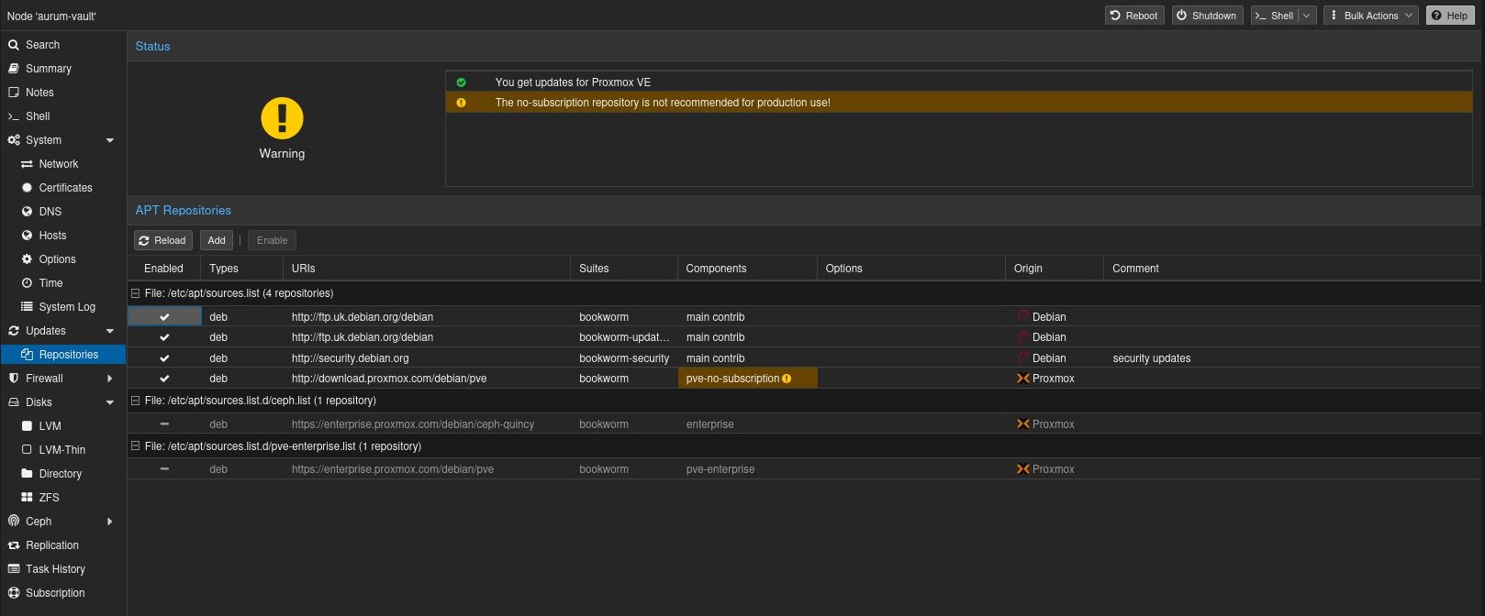The width and height of the screenshot is (1485, 616).
Task: Click the Shell terminal icon in sidebar
Action: (14, 116)
